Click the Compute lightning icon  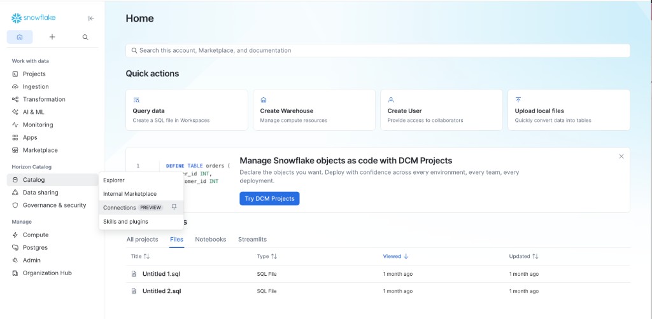tap(15, 234)
